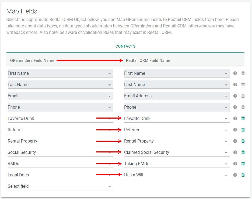Open GReminders Phone dropdown
The height and width of the screenshot is (199, 252).
coord(60,107)
